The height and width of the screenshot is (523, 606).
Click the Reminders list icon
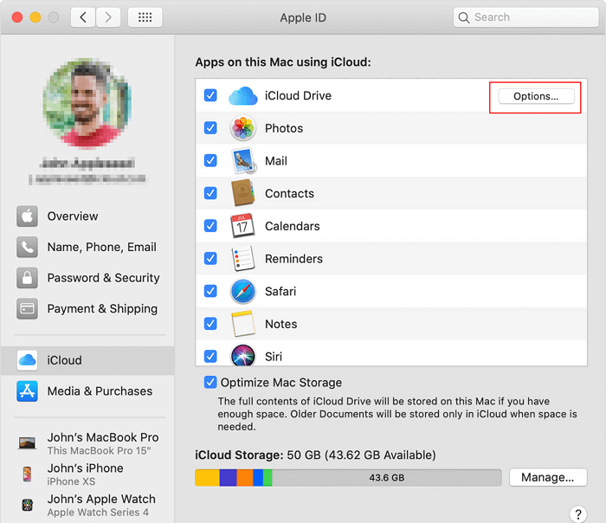click(x=243, y=259)
